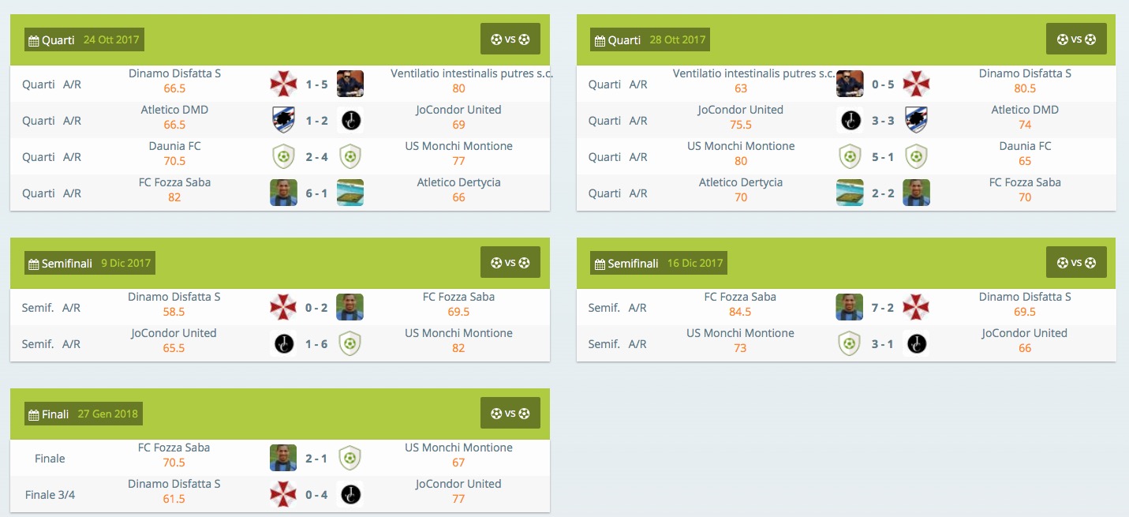
Task: Open the FC Fozza Saba team link in Finale
Action: pos(174,448)
